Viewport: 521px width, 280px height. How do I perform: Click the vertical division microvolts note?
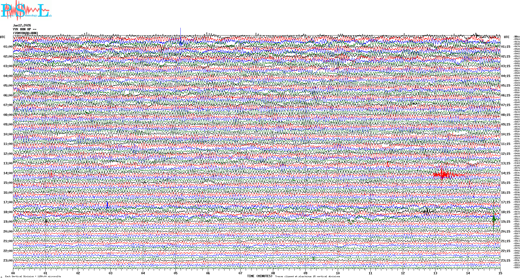(33, 276)
